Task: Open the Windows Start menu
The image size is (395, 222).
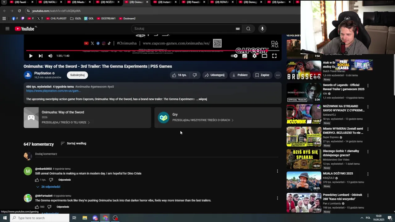Action: click(x=5, y=218)
